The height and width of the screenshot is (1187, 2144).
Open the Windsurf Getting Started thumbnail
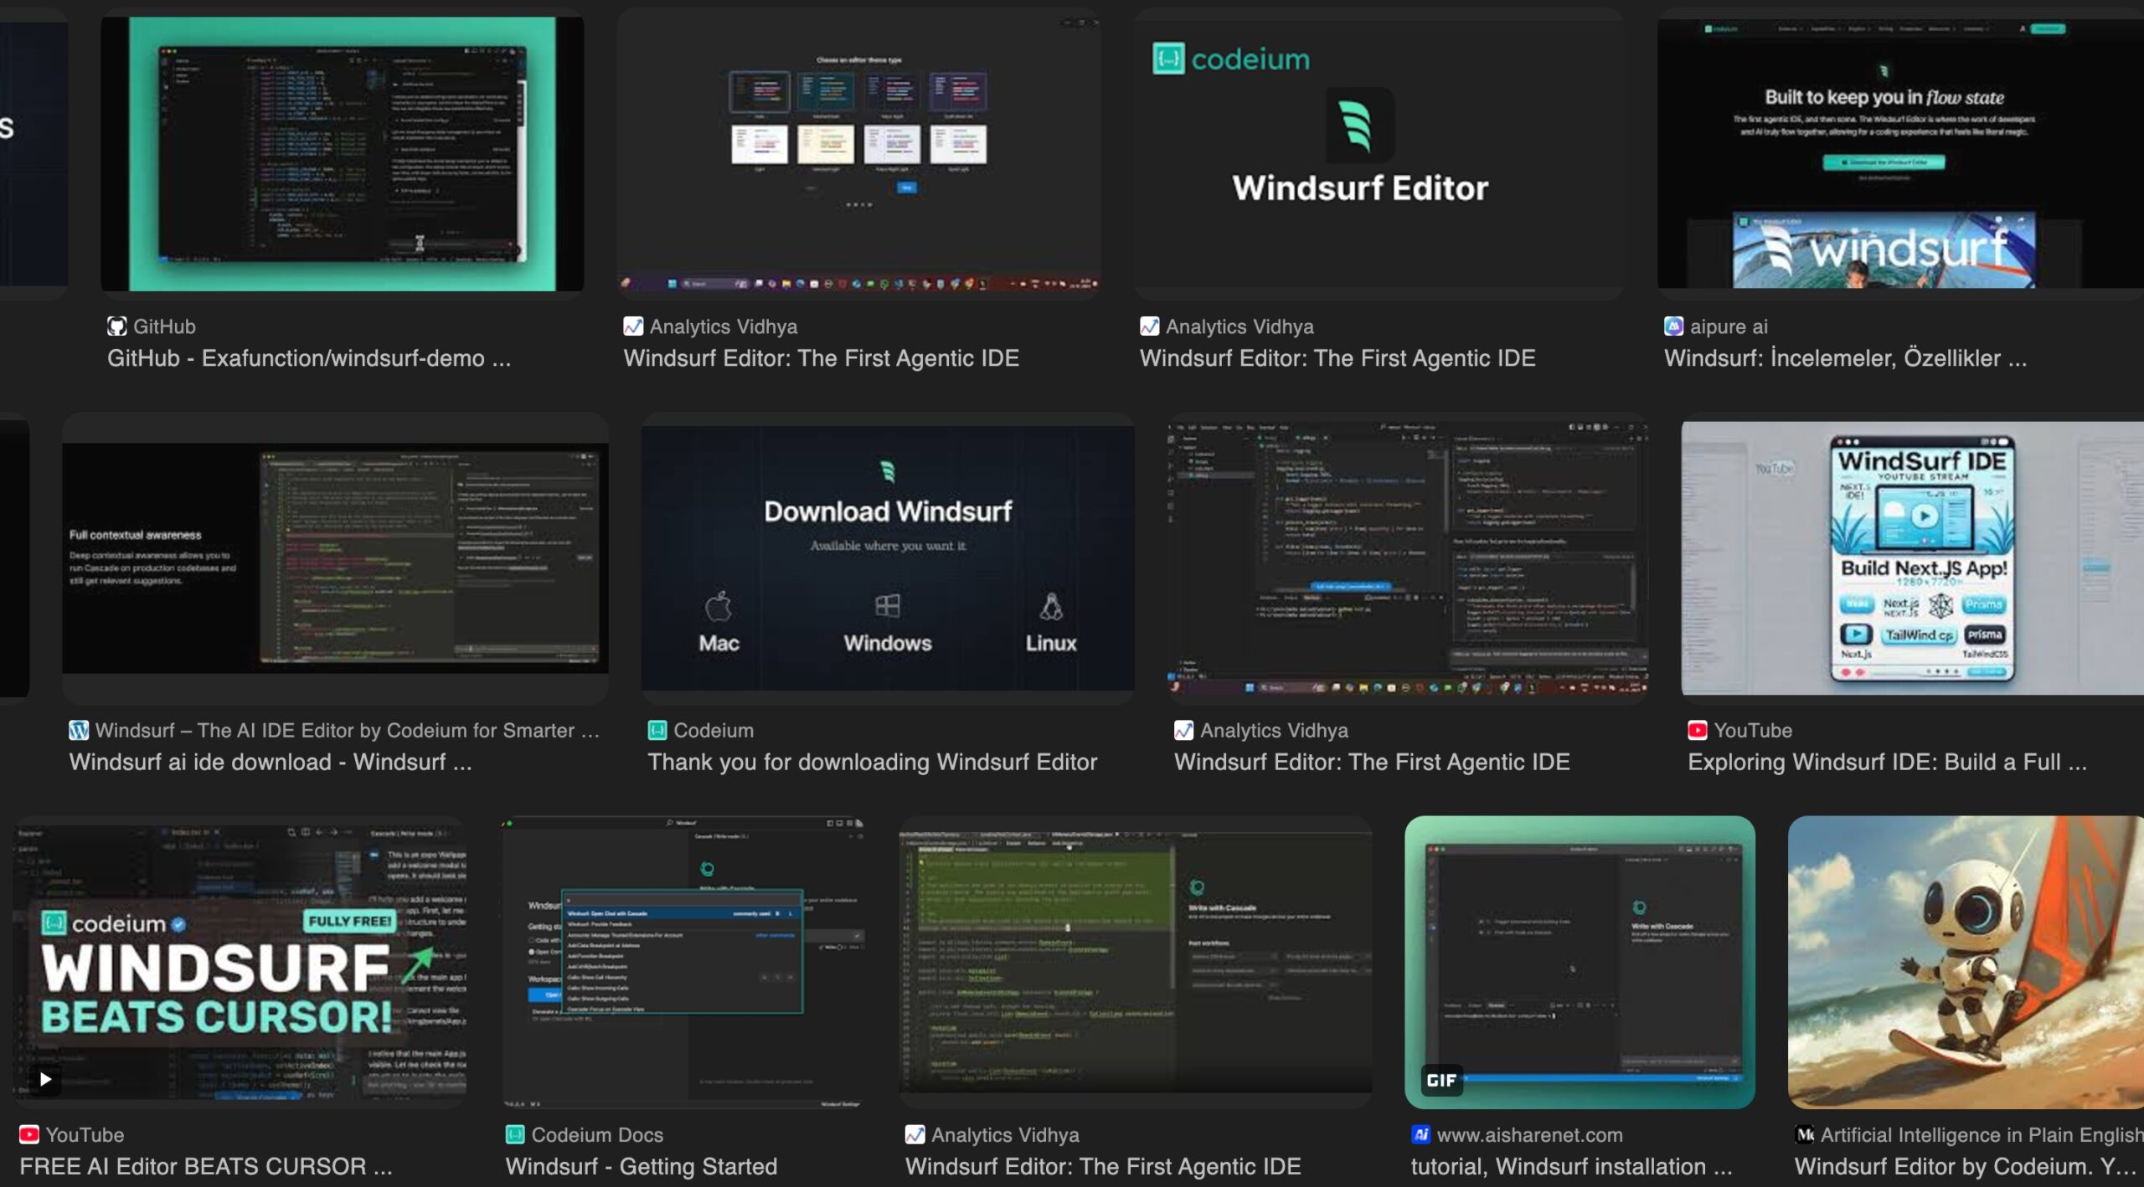(x=683, y=963)
